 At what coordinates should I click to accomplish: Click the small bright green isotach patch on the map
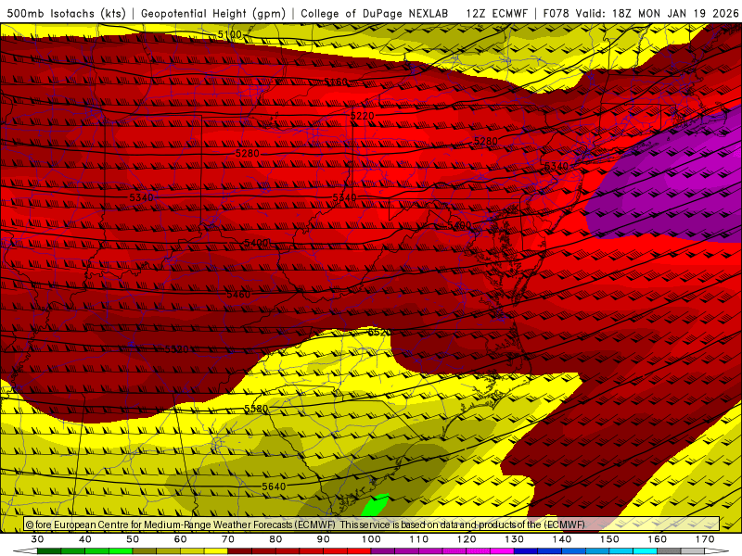(376, 505)
